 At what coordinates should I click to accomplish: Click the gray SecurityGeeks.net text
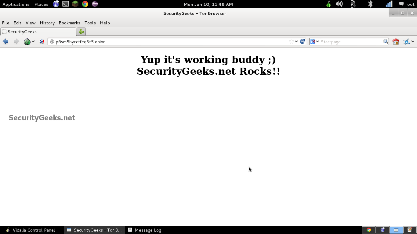point(42,118)
